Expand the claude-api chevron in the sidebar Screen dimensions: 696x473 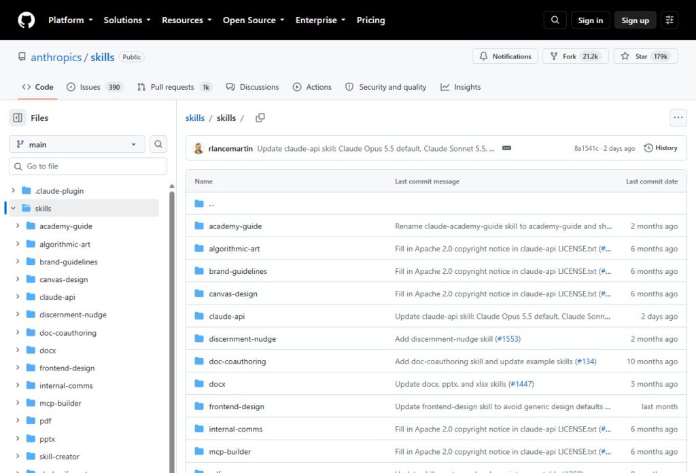click(18, 297)
